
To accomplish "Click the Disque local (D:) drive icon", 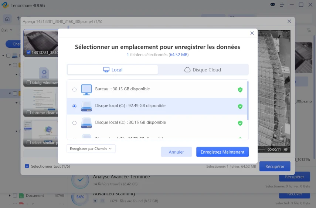I will point(86,123).
